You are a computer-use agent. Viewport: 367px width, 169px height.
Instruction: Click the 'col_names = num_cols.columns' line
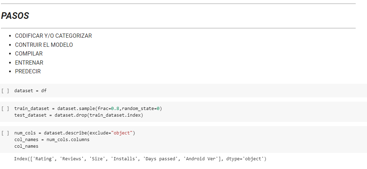(52, 140)
